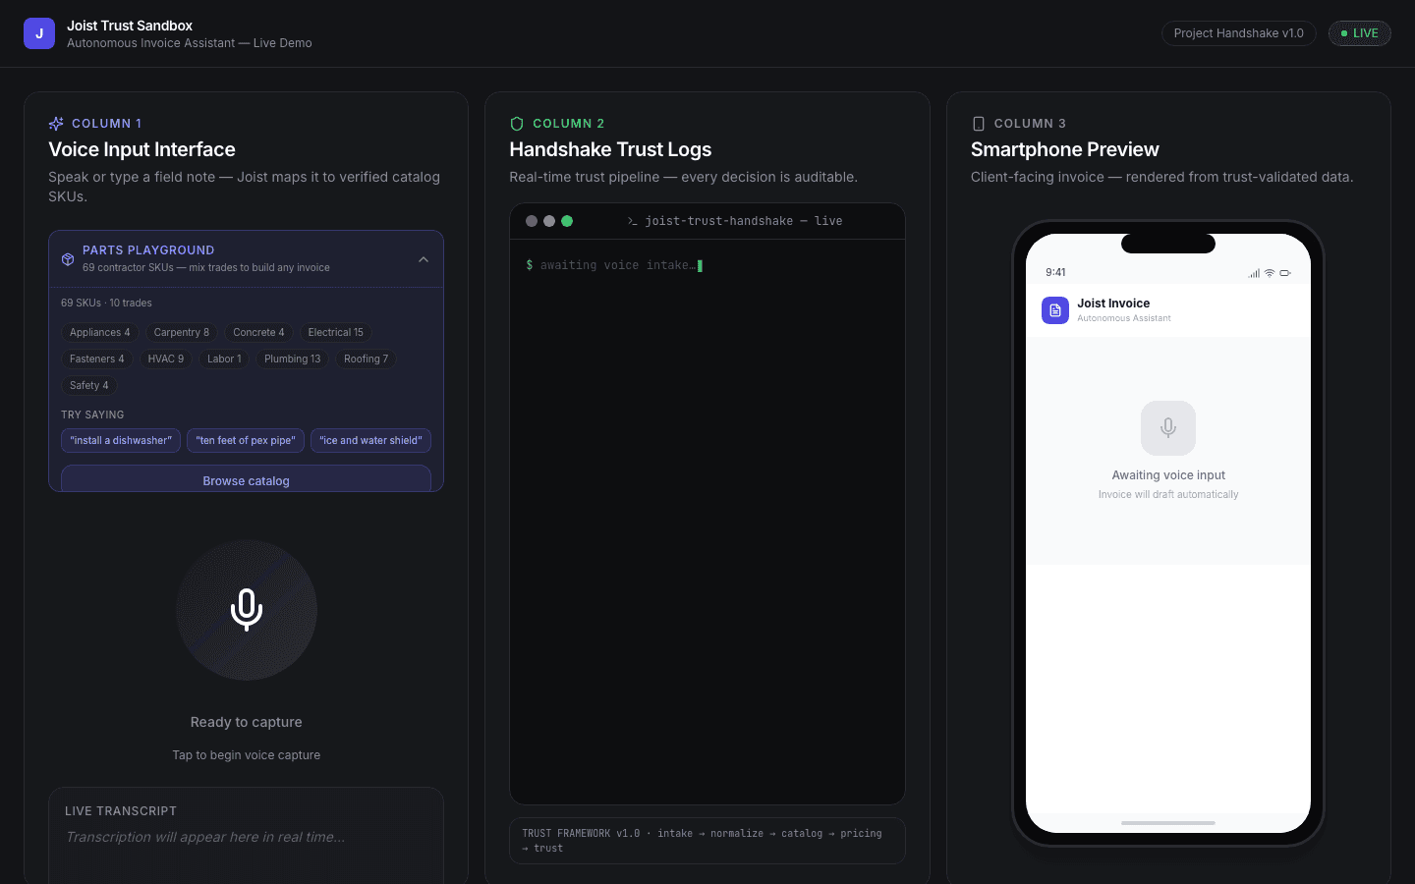Filter by Safety 4 trade chip
This screenshot has height=884, width=1415.
[89, 385]
